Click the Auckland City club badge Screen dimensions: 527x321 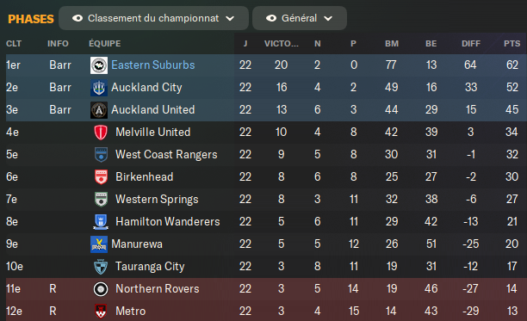tap(99, 88)
